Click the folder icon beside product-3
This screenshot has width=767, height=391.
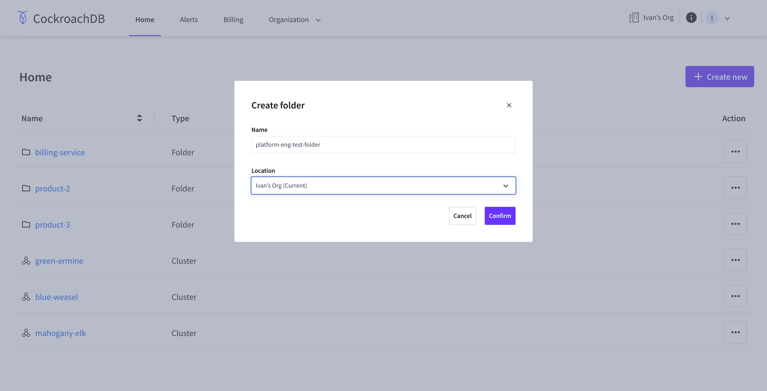pyautogui.click(x=26, y=224)
